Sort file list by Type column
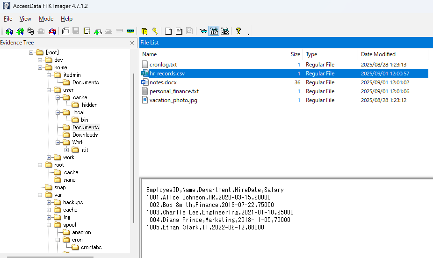Screen dimensions: 433x258 [331, 54]
